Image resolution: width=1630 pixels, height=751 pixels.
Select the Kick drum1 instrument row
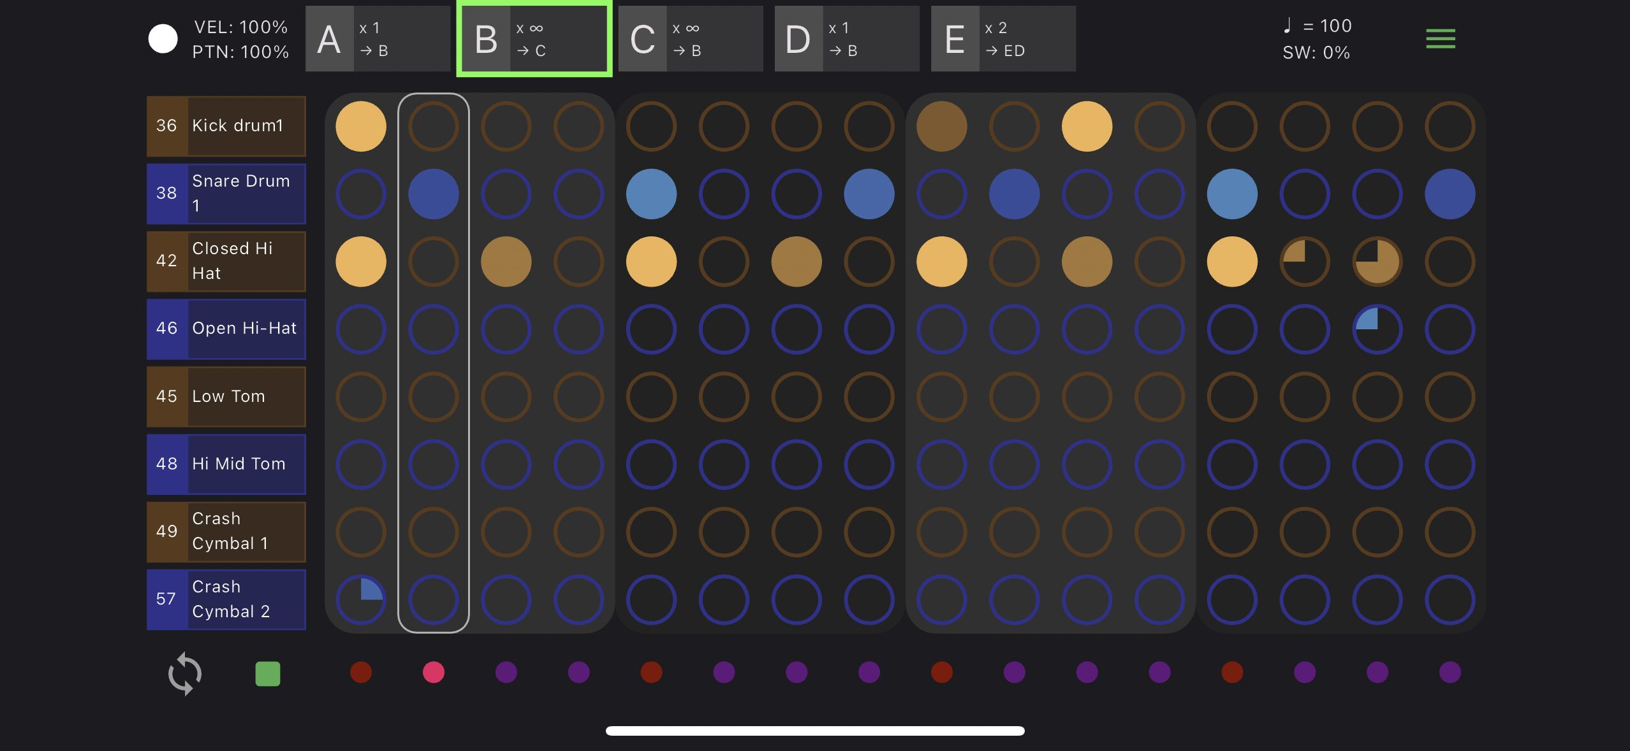[x=226, y=126]
